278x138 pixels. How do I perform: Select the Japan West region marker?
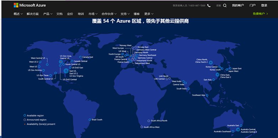coord(227,70)
